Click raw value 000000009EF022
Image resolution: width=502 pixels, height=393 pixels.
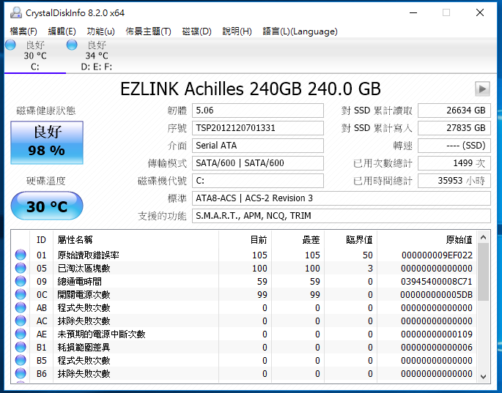click(x=437, y=255)
